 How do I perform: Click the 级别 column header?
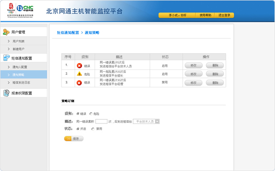(x=85, y=57)
